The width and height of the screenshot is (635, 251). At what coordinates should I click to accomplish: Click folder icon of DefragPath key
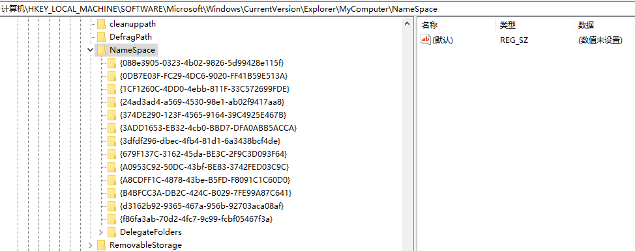101,37
